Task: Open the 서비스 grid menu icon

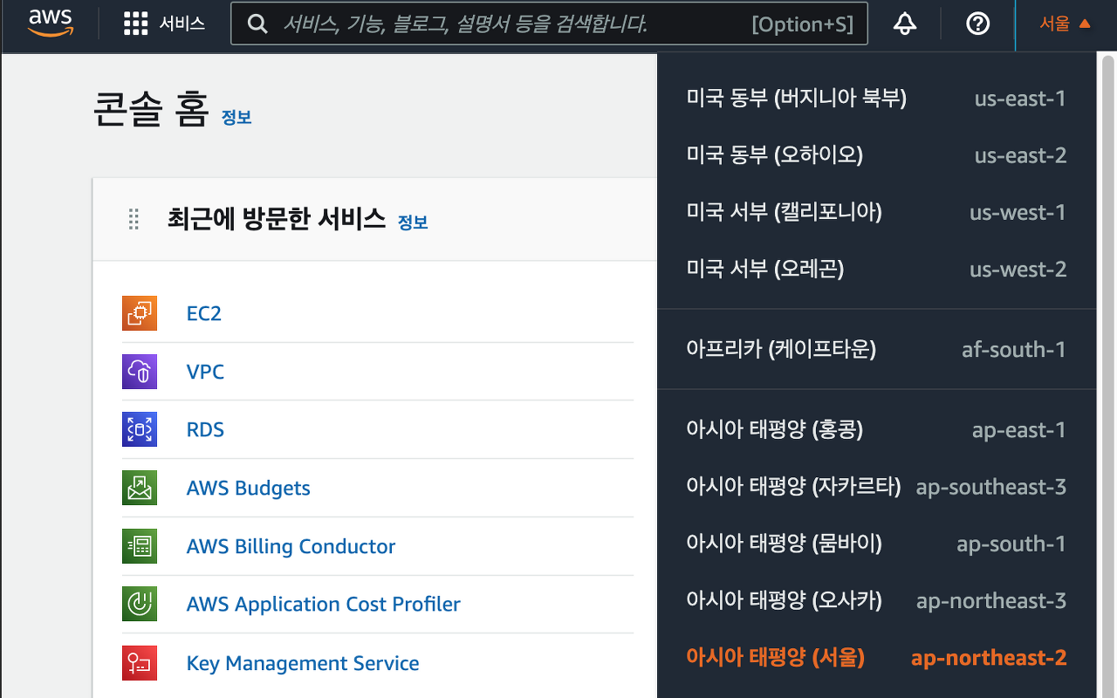Action: (x=136, y=24)
